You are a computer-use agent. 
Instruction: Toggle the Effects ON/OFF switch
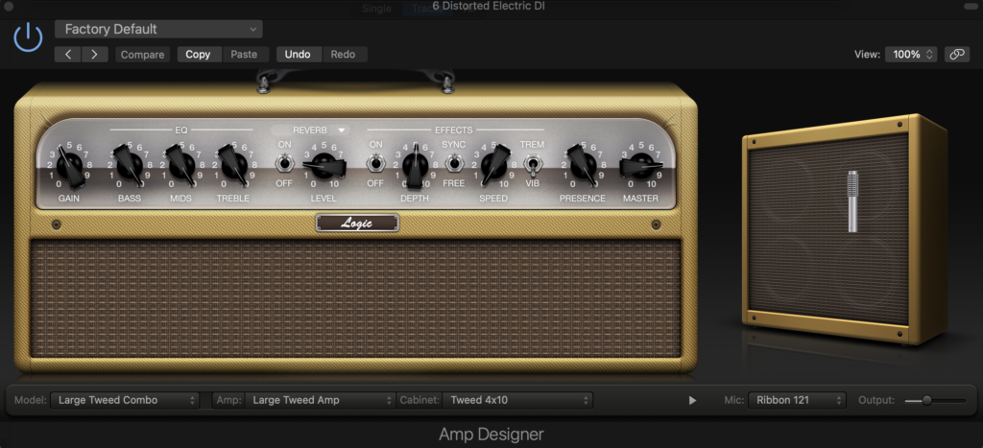click(375, 164)
